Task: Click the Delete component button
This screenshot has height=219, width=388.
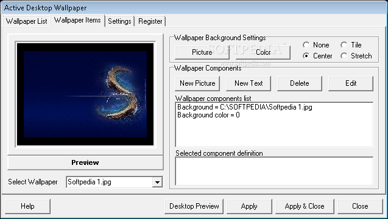Action: click(x=300, y=83)
